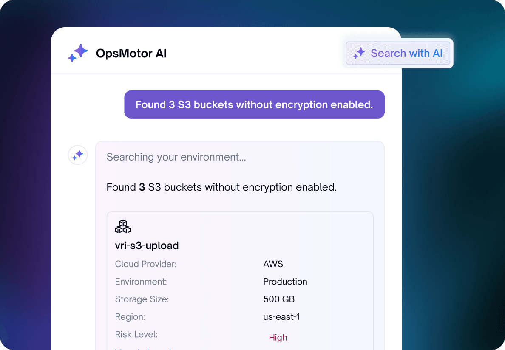Viewport: 505px width, 350px height.
Task: Click the Region label
Action: click(130, 317)
